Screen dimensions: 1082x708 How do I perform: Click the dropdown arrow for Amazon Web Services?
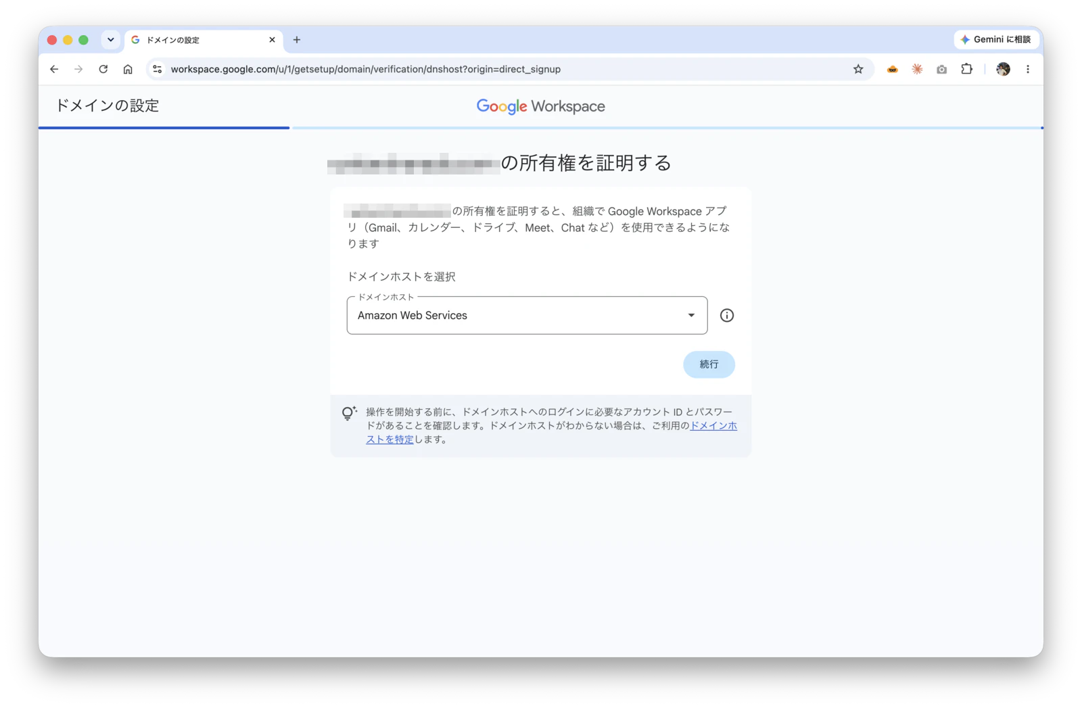pyautogui.click(x=691, y=315)
